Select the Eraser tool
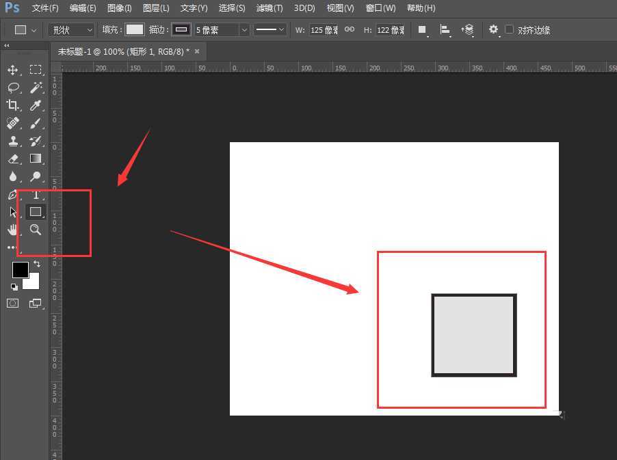This screenshot has width=617, height=460. [x=12, y=159]
